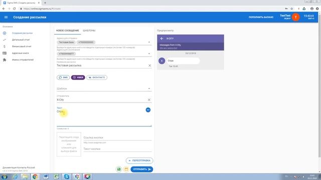Image resolution: width=321 pixels, height=180 pixels.
Task: Click the exclusion number chip +79000000077
Action: pyautogui.click(x=66, y=53)
